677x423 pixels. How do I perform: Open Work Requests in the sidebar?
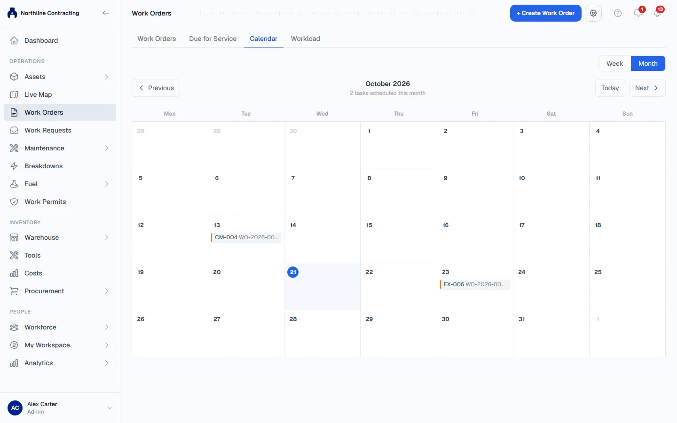60,130
